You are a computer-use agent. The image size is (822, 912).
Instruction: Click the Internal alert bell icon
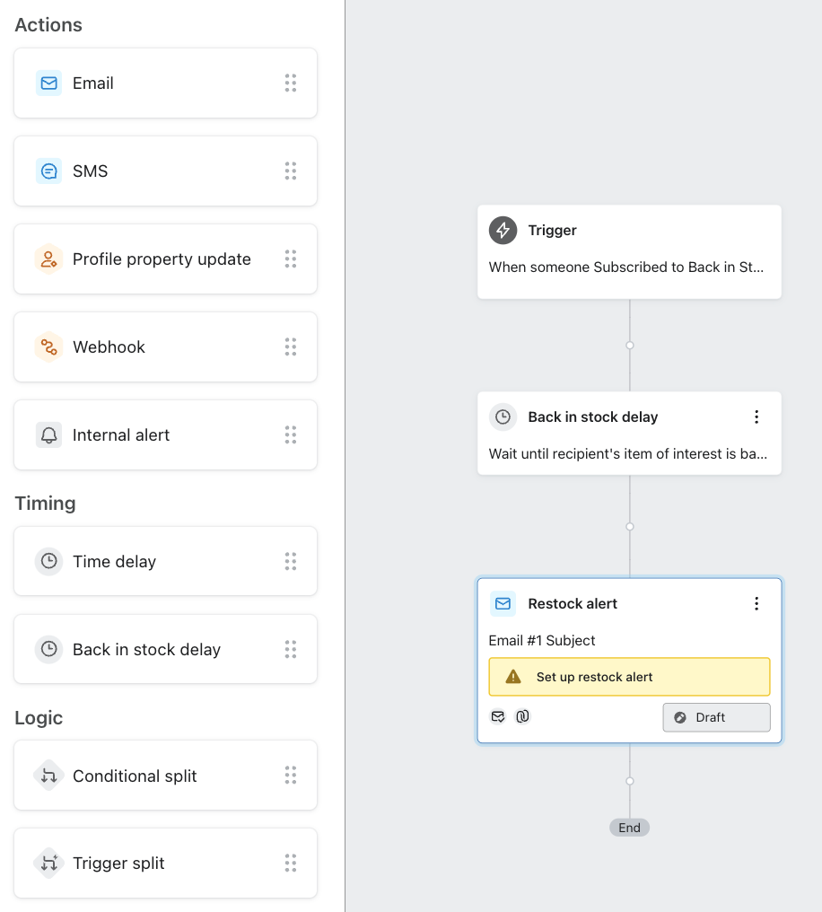click(x=49, y=435)
